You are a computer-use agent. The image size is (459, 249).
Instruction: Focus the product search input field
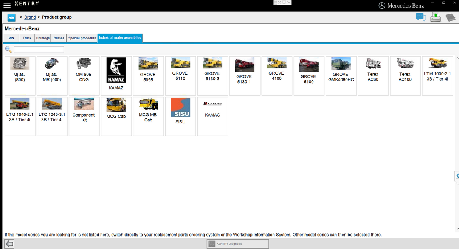tap(39, 50)
